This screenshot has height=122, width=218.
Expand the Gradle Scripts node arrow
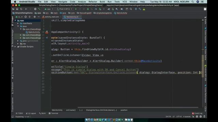pyautogui.click(x=15, y=47)
